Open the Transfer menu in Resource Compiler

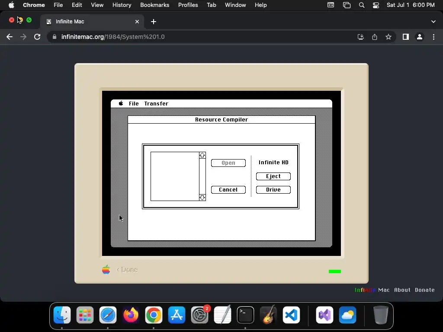(x=156, y=104)
